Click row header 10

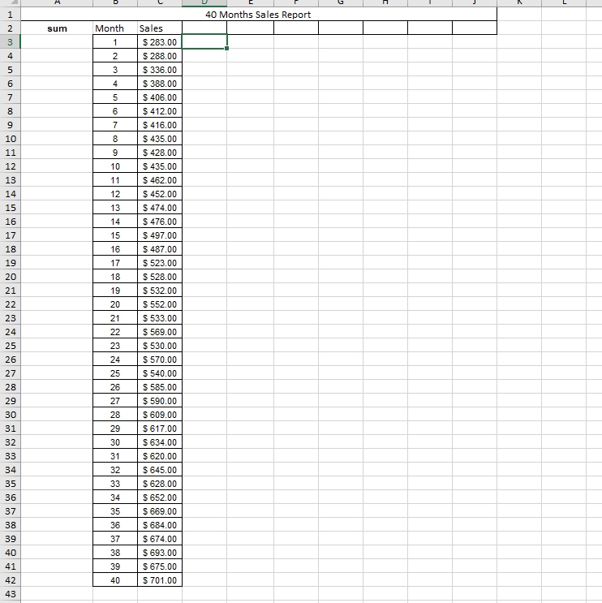[10, 139]
